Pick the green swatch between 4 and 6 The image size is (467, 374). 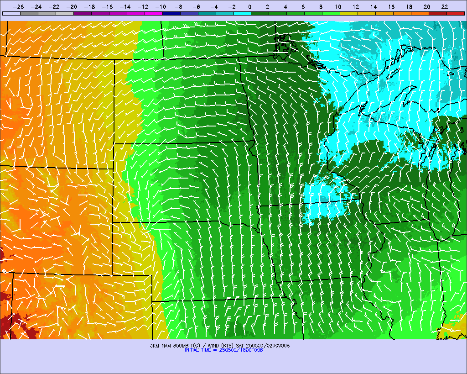pos(296,13)
